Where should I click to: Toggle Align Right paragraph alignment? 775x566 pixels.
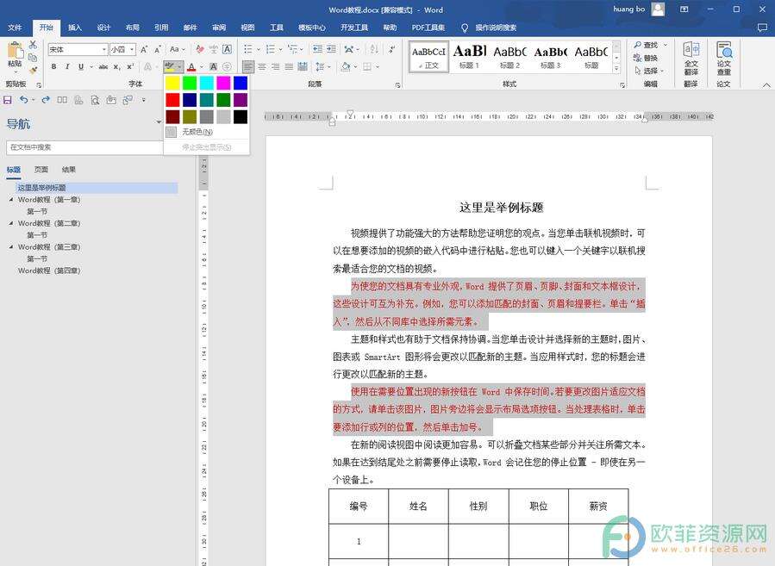pos(275,66)
